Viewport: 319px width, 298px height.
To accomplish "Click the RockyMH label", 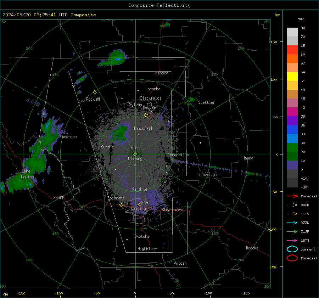I will pyautogui.click(x=94, y=99).
